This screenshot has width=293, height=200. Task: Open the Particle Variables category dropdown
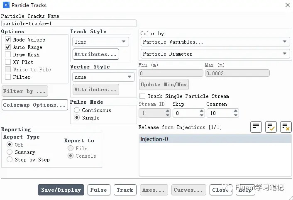click(x=215, y=41)
